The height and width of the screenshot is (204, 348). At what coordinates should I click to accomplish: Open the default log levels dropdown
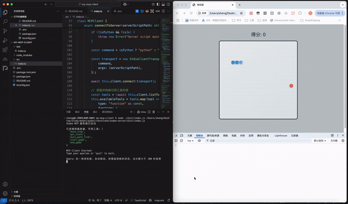[x=320, y=141]
